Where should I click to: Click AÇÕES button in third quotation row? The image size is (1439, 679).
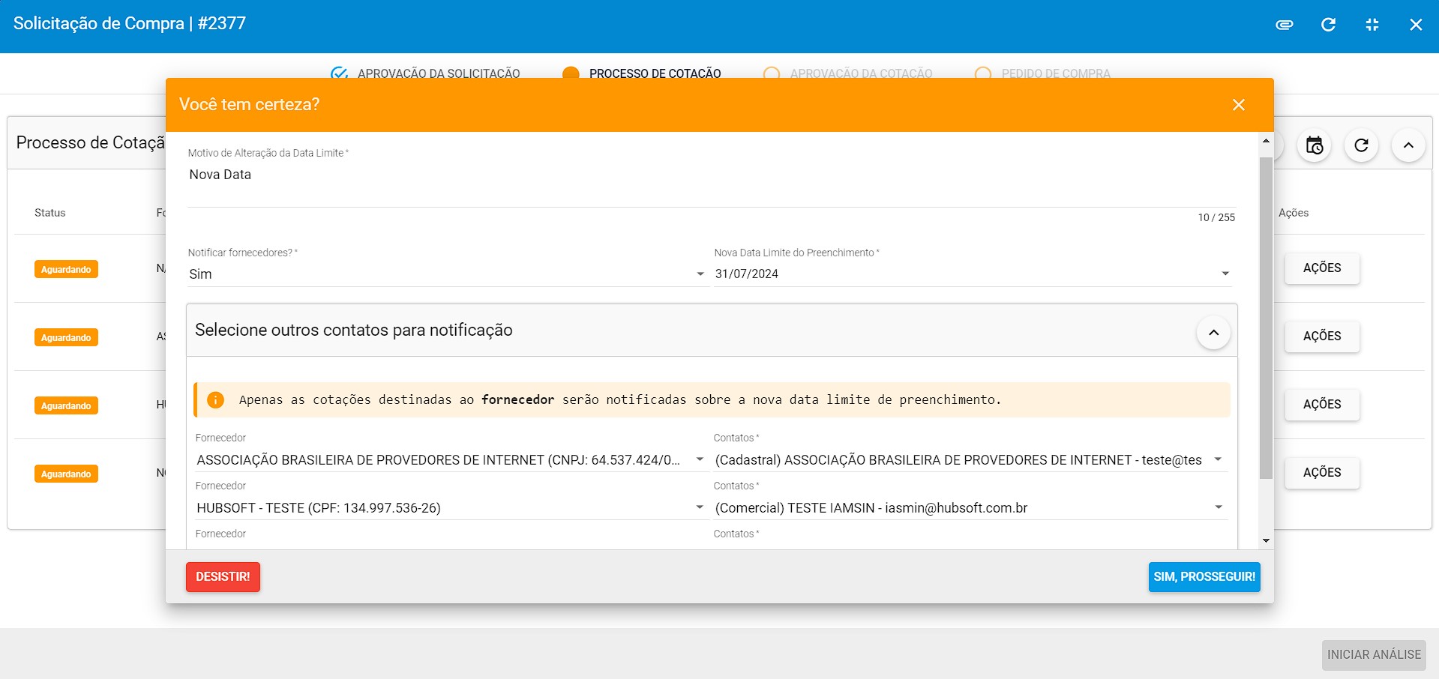tap(1322, 405)
